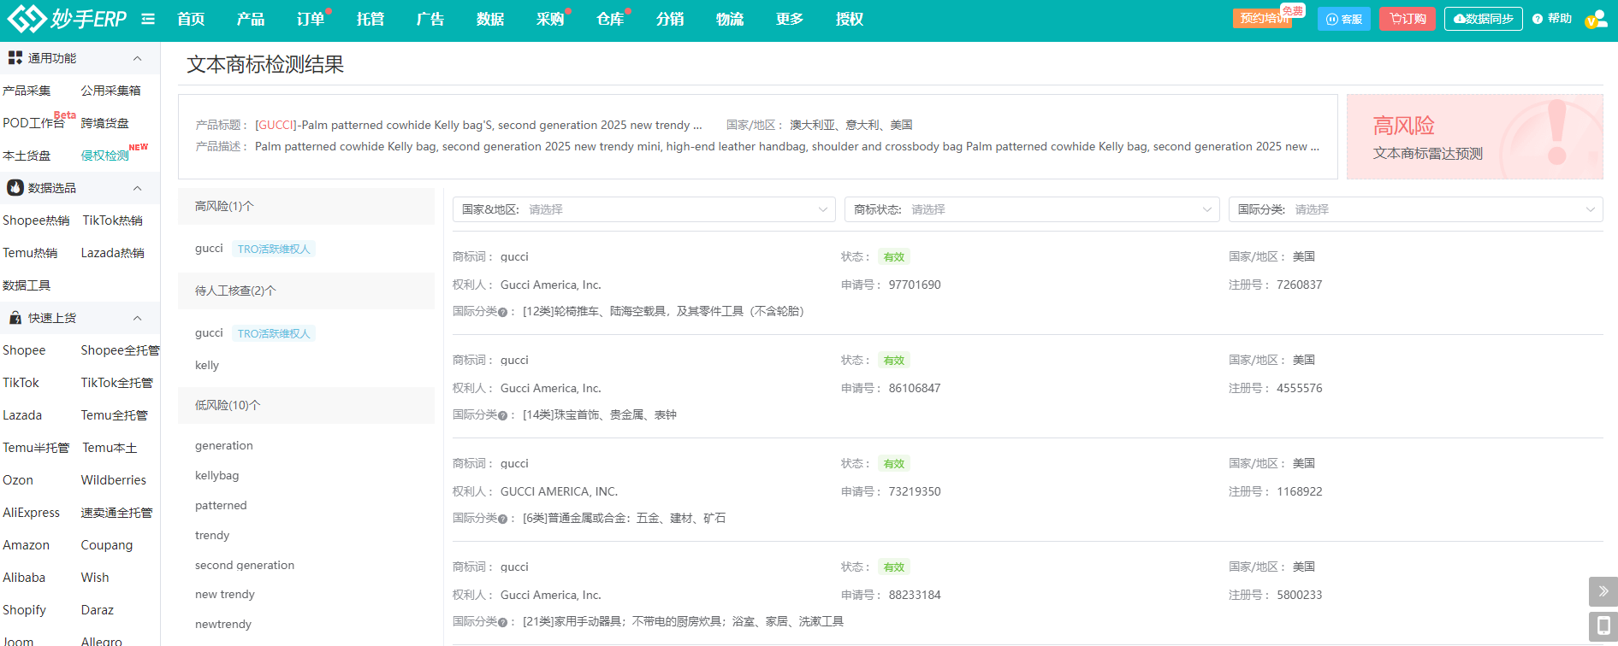
Task: Click registration number 4555576
Action: tap(1300, 389)
